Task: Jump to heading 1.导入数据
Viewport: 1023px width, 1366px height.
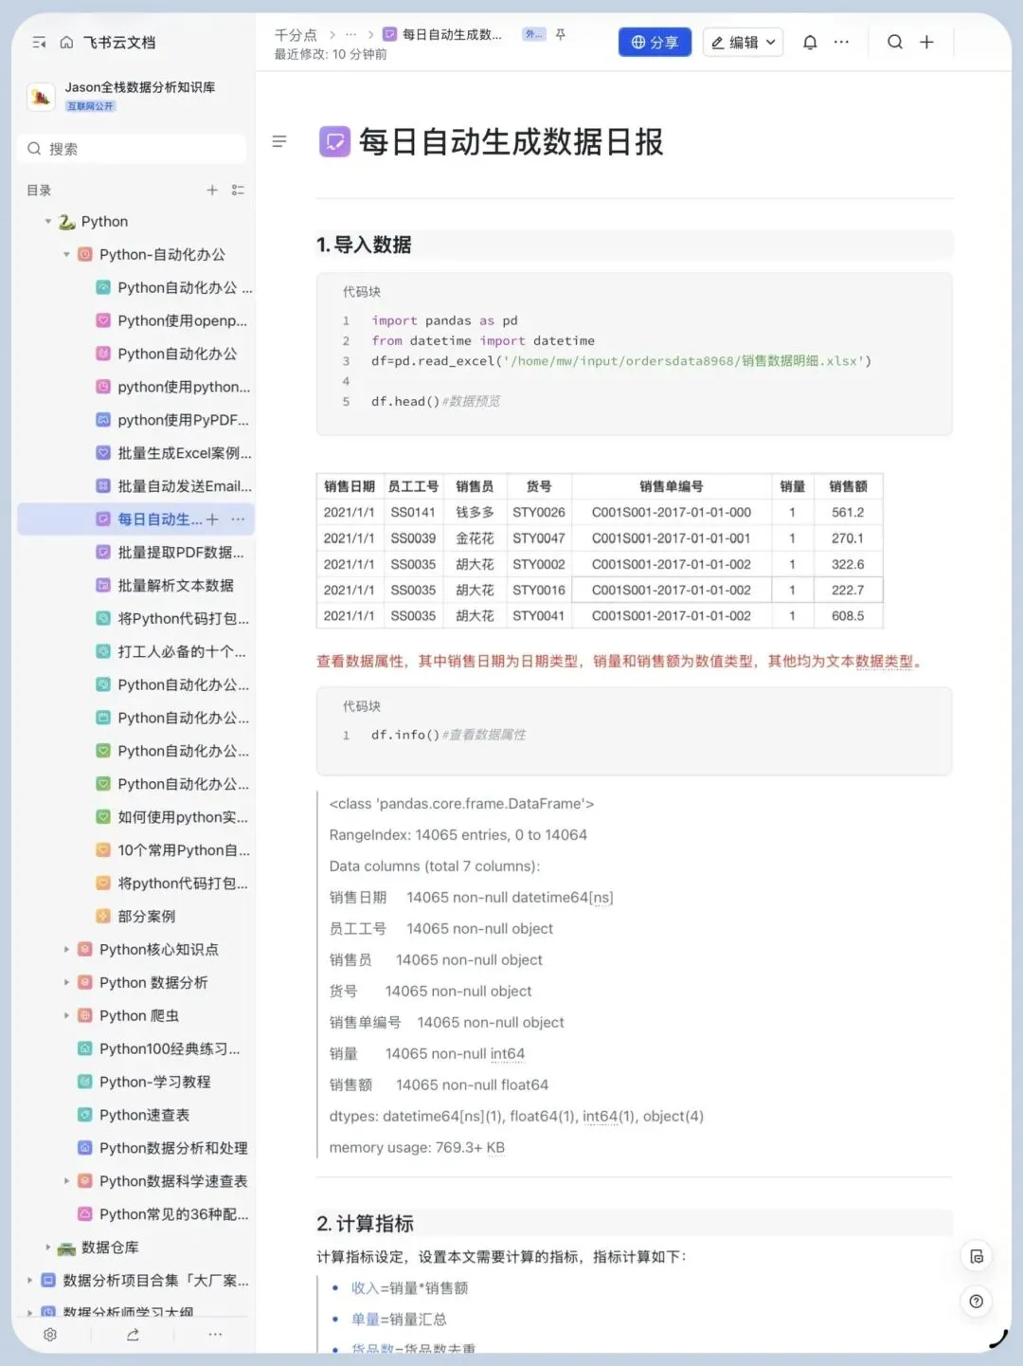Action: pos(364,245)
